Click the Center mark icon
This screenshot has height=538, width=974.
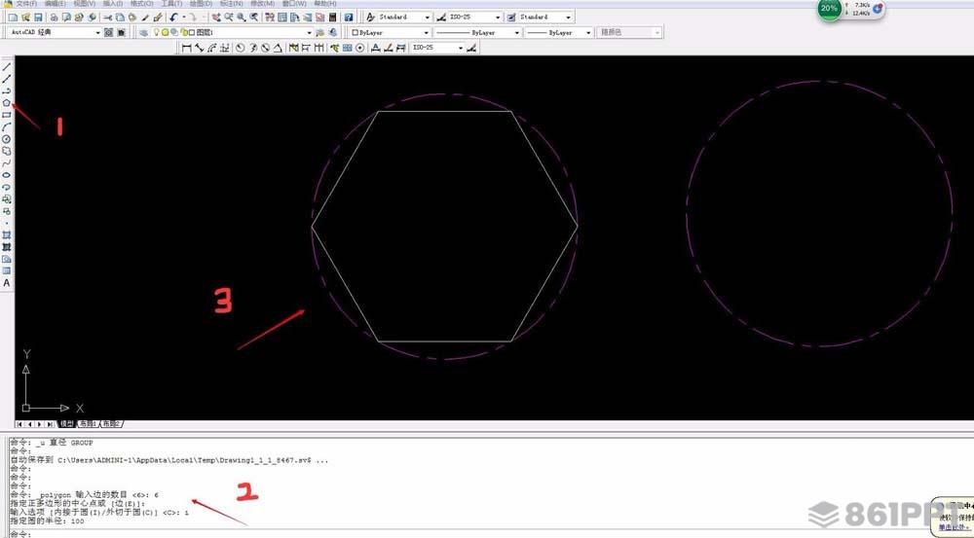pyautogui.click(x=359, y=48)
